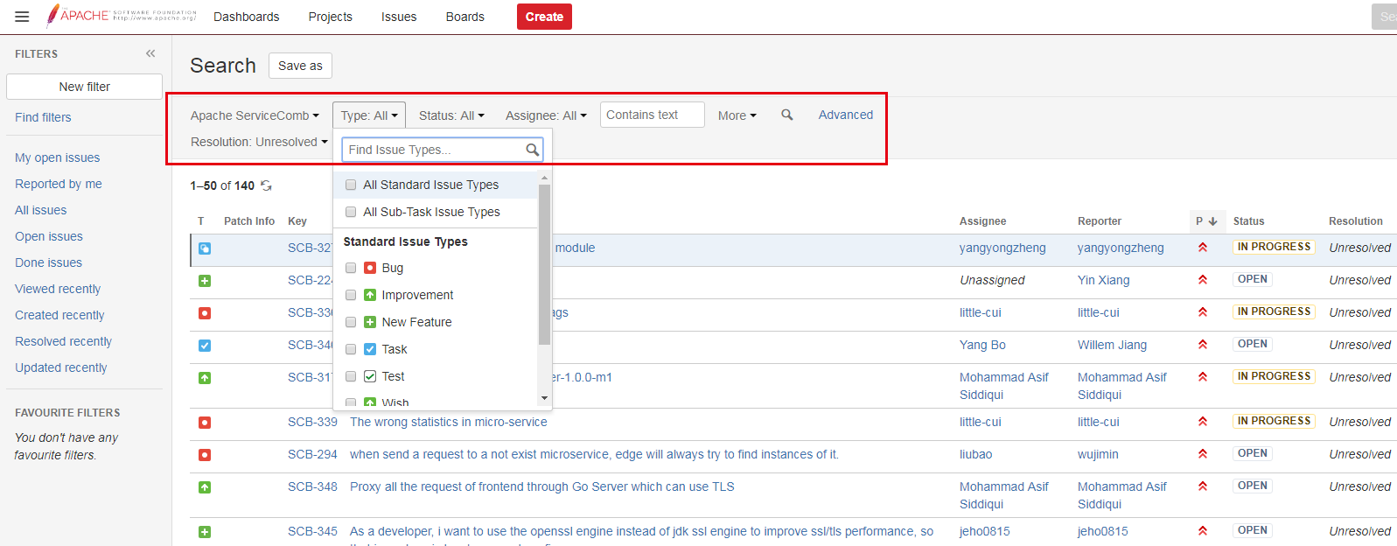Click the issue type list scrollbar down arrow
Viewport: 1397px width, 546px height.
click(544, 398)
